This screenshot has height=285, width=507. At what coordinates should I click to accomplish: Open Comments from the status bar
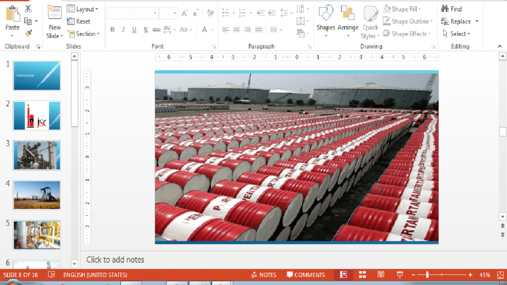[x=305, y=275]
